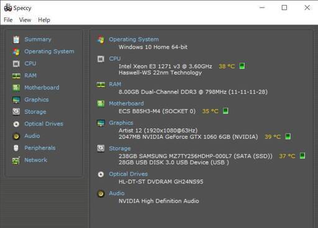Click the CPU temperature 38 °C value

227,66
